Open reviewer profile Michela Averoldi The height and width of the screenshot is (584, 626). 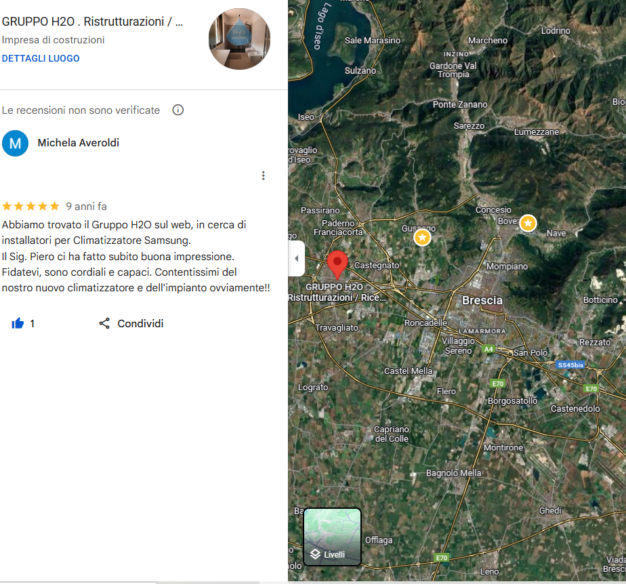pyautogui.click(x=79, y=143)
